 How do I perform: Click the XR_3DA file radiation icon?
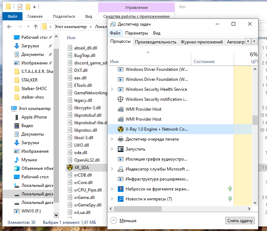70,167
